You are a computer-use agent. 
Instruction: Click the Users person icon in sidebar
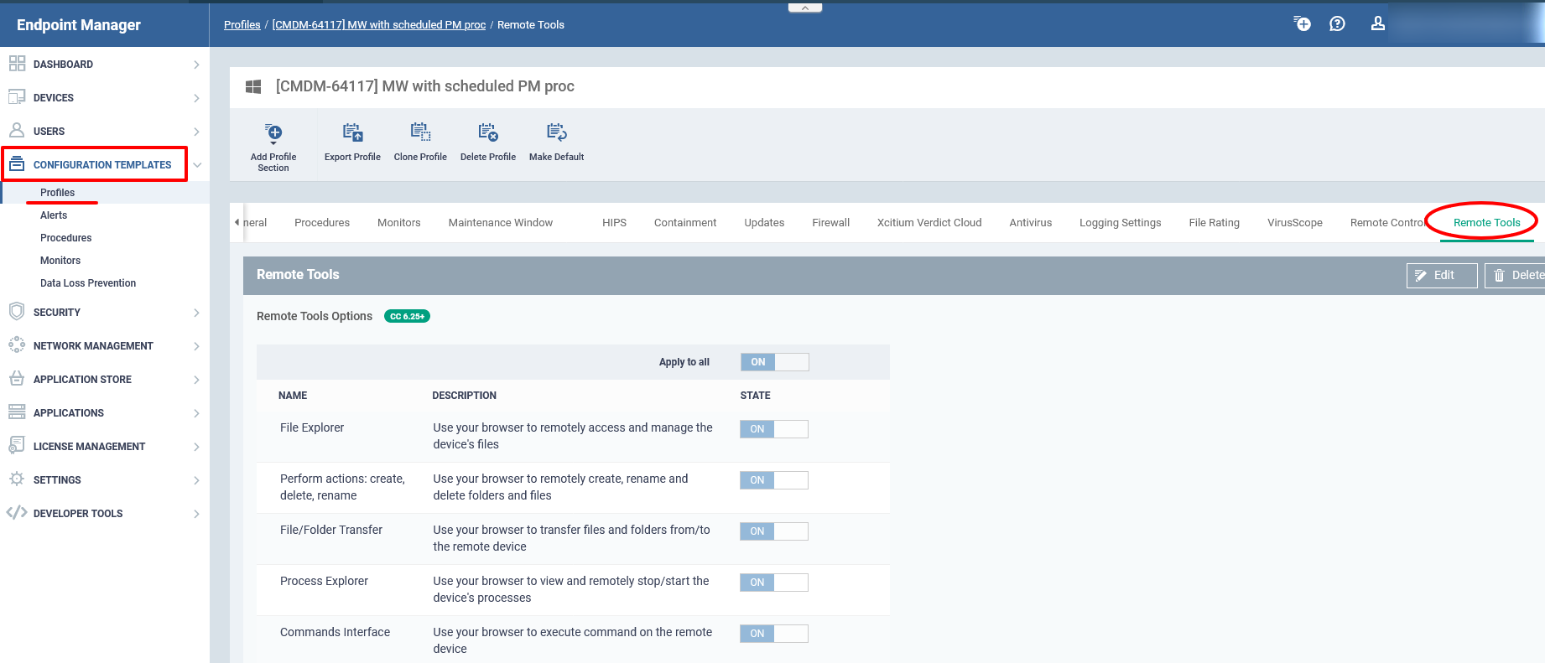(17, 131)
